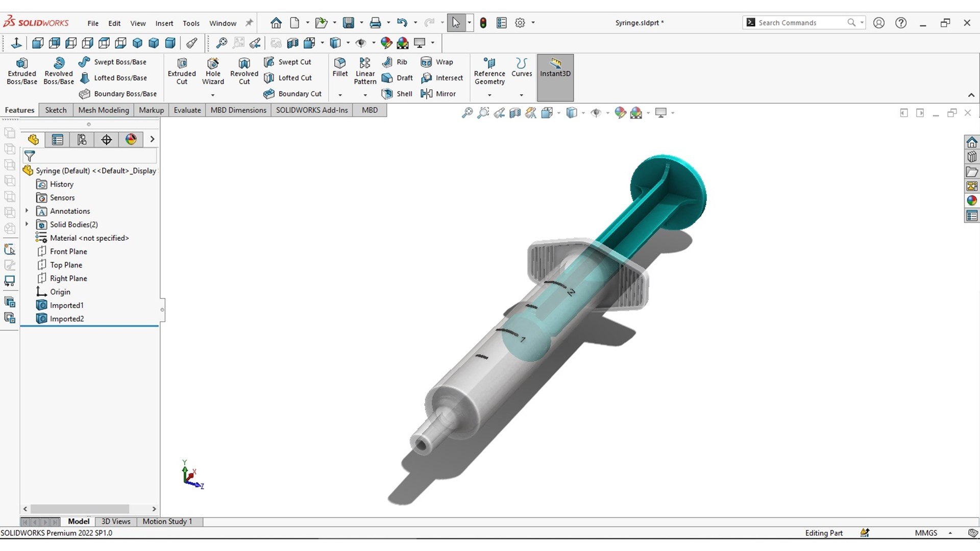Select the Shell feature
Screen dimensions: 980x551
point(397,94)
